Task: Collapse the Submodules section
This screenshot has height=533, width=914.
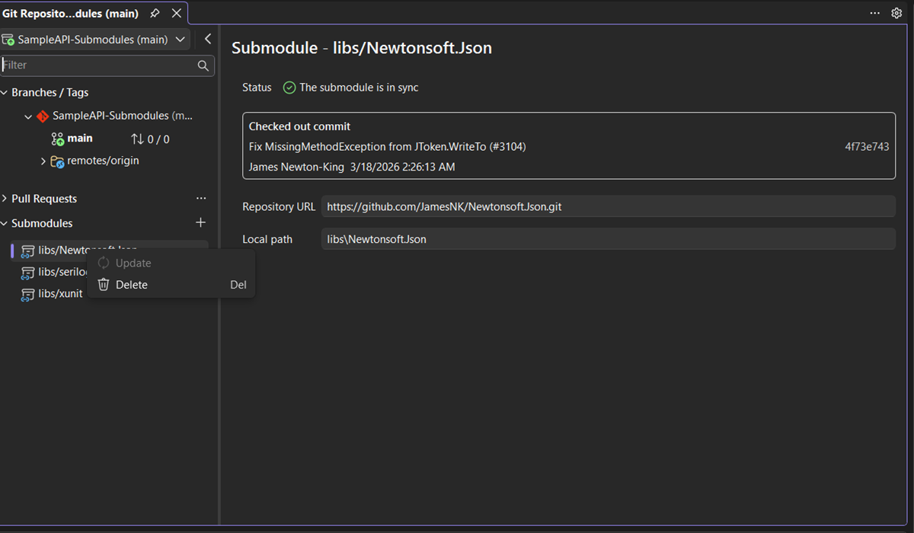Action: point(5,224)
